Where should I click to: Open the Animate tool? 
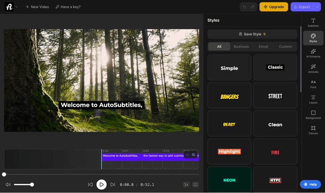point(313,69)
